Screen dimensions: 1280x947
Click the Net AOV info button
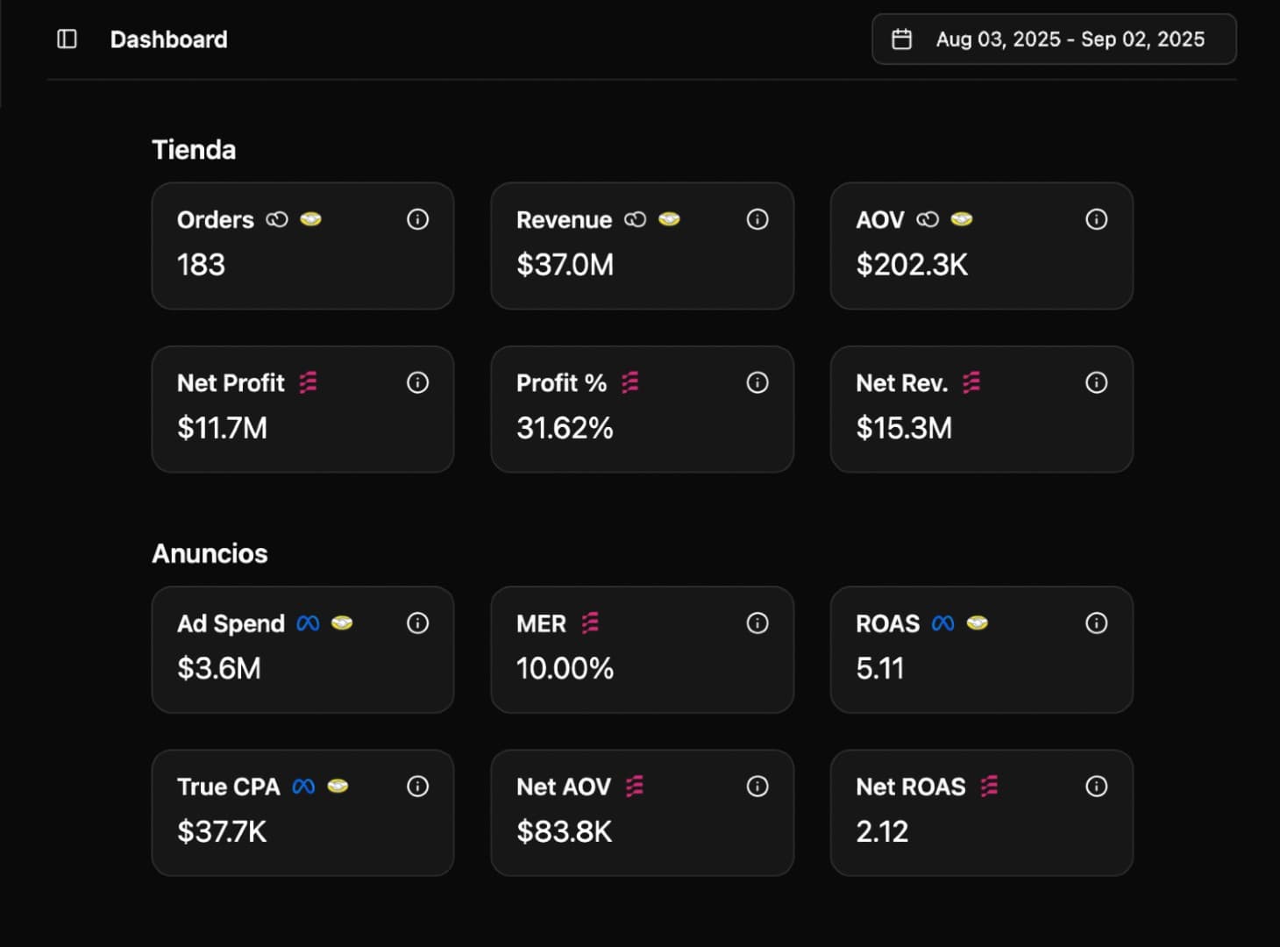757,787
